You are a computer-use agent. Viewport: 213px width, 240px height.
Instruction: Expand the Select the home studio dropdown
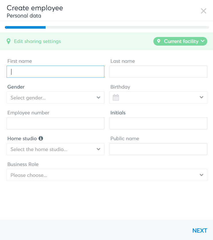point(55,149)
